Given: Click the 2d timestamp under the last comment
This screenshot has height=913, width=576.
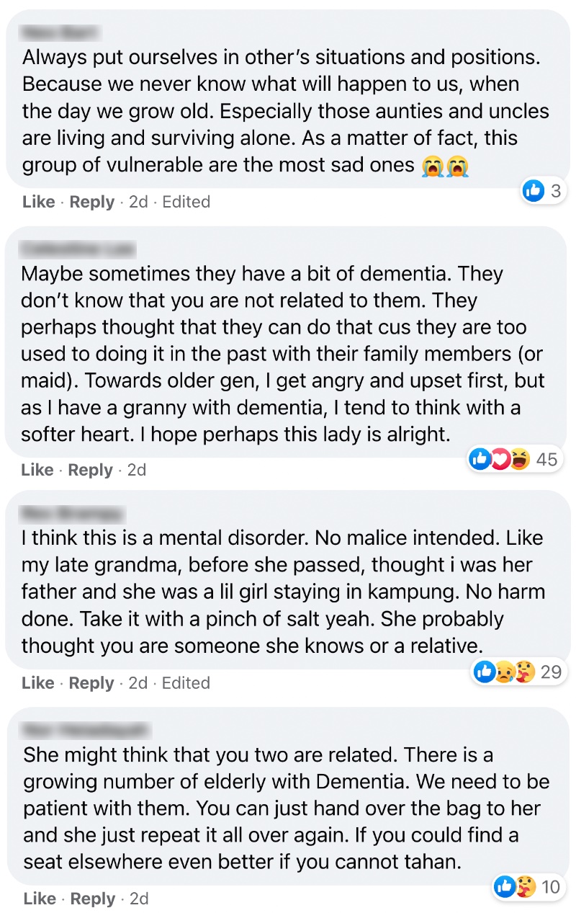Looking at the screenshot, I should click(138, 899).
